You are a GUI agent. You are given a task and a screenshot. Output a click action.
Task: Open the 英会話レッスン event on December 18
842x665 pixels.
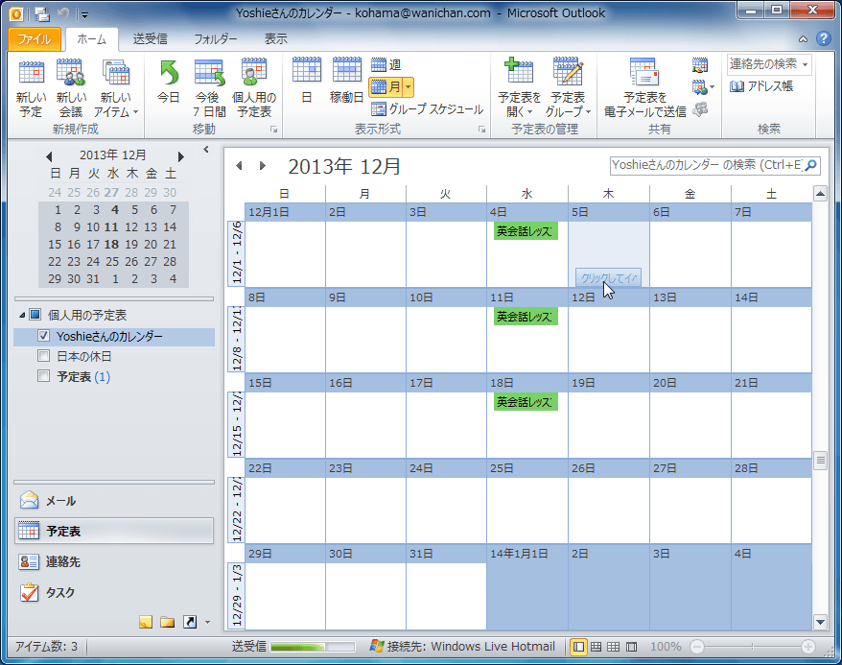[526, 402]
